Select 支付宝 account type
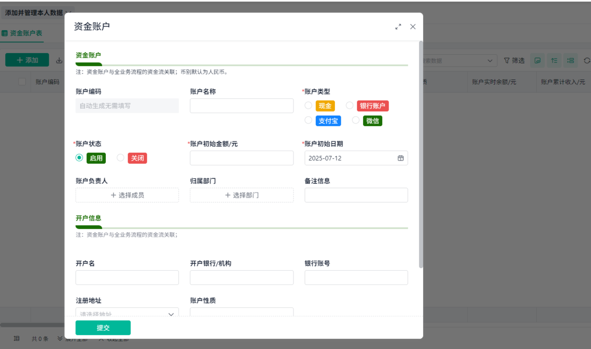Screen dimensions: 591x349 308,120
